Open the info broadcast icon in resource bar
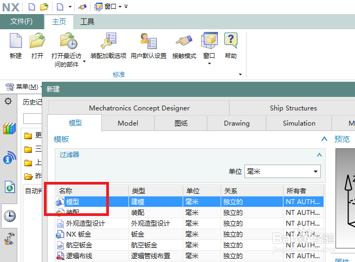355x262 pixels. pyautogui.click(x=9, y=158)
